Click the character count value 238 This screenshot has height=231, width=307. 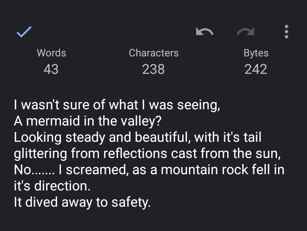pos(153,69)
